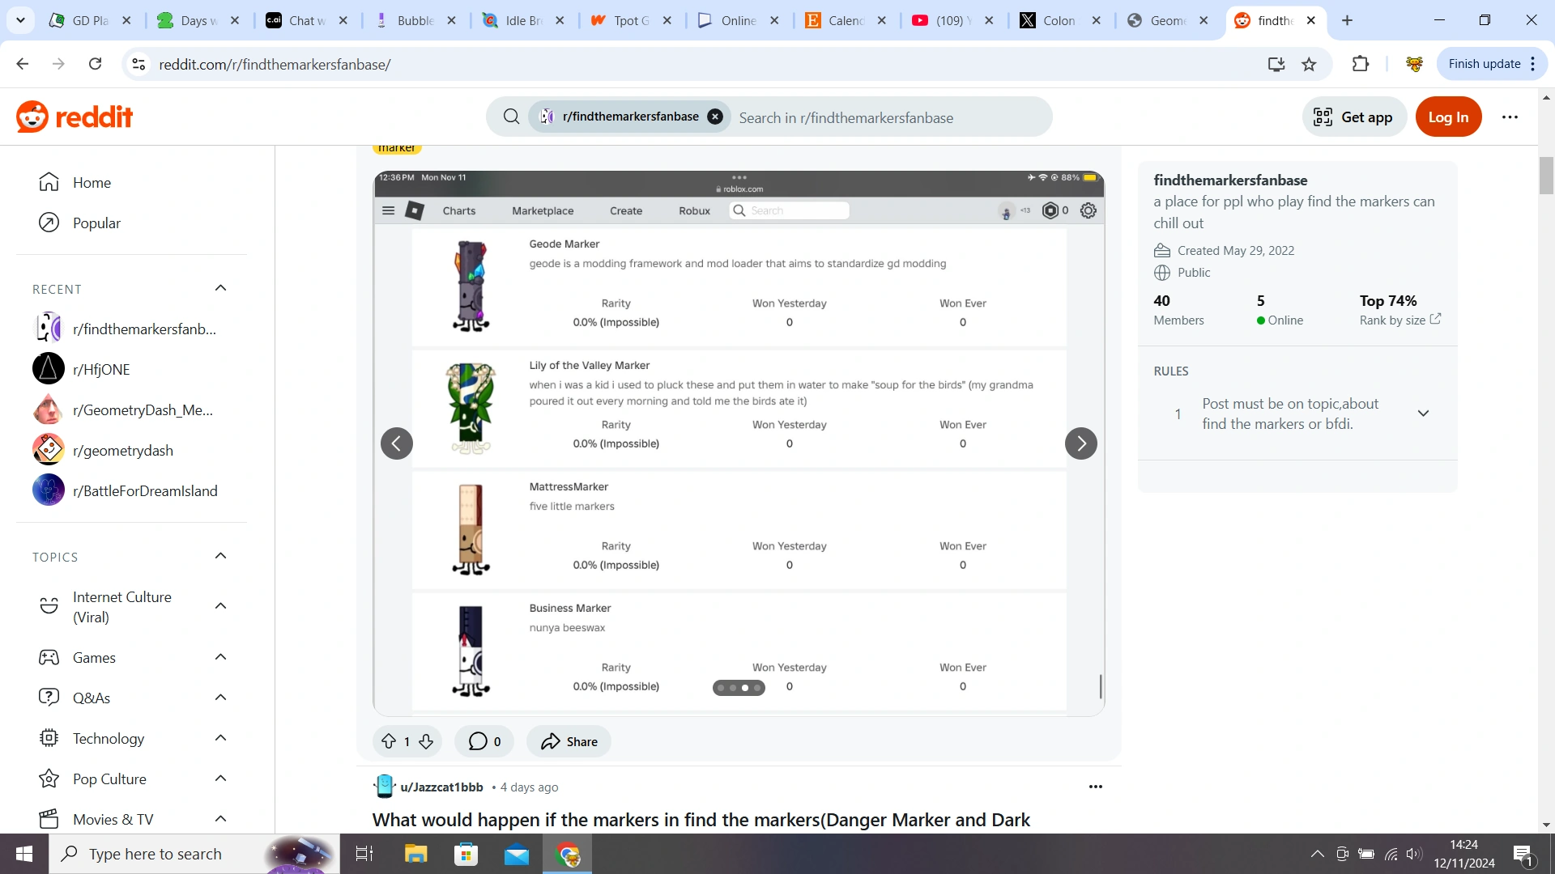Open comments on the marker post

[x=484, y=741]
